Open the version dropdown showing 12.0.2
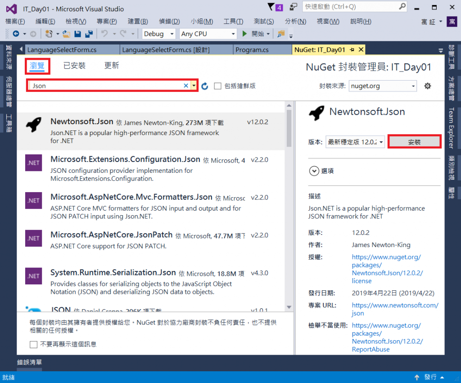Screen dimensions: 461x383 355,142
